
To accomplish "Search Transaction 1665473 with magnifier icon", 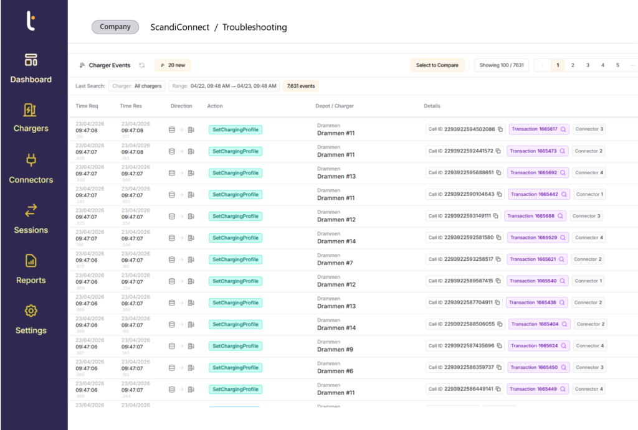I will (562, 151).
